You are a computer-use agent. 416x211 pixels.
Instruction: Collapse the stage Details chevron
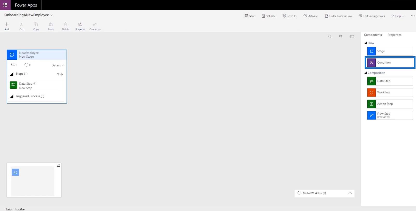click(x=63, y=65)
